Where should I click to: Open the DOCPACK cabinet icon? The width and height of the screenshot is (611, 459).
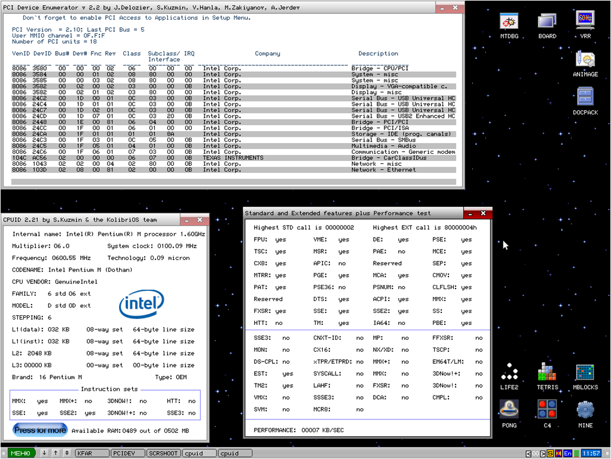[x=585, y=99]
